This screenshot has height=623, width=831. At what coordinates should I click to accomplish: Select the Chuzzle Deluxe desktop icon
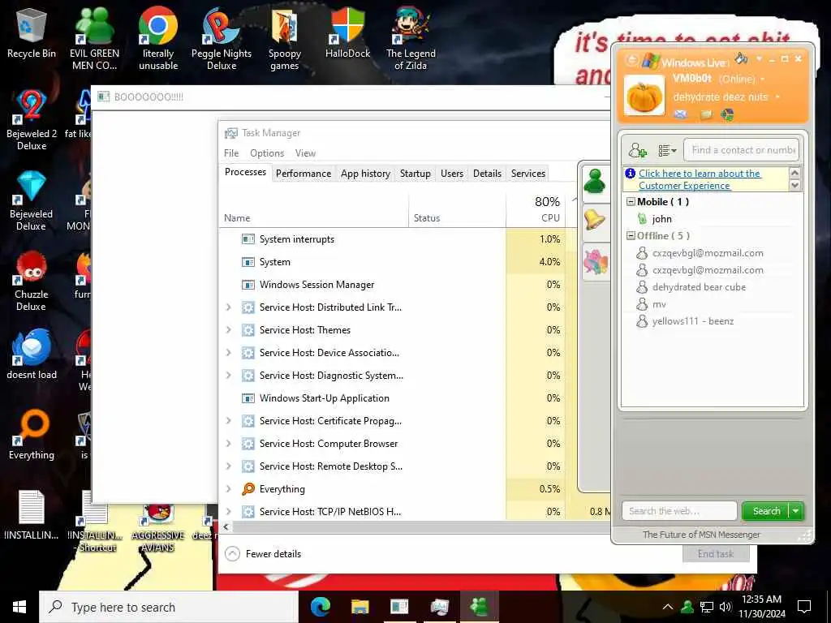coord(32,281)
